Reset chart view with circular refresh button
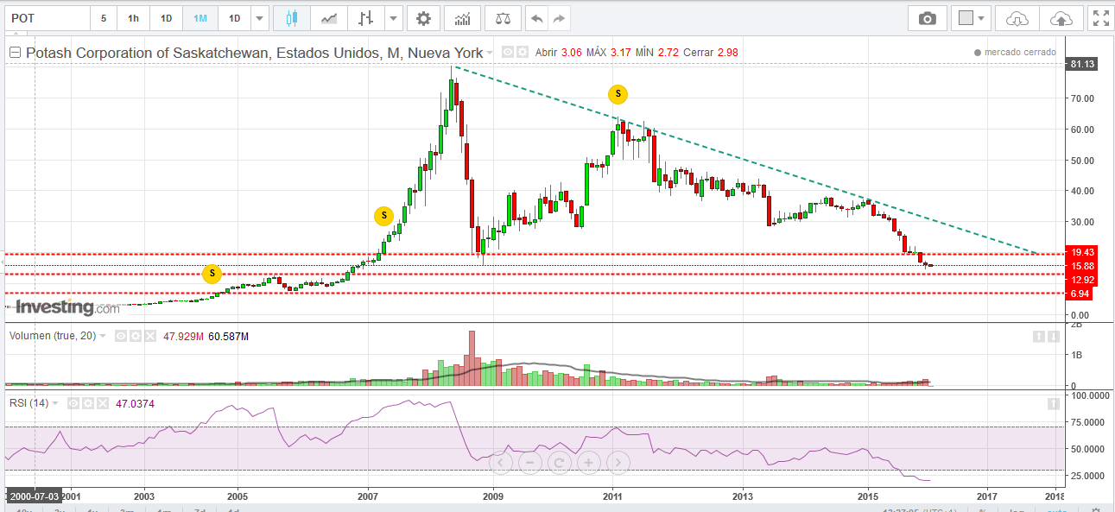The image size is (1115, 512). (559, 463)
